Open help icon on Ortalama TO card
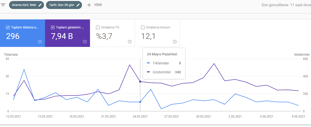Image resolution: width=311 pixels, height=127 pixels. (130, 42)
